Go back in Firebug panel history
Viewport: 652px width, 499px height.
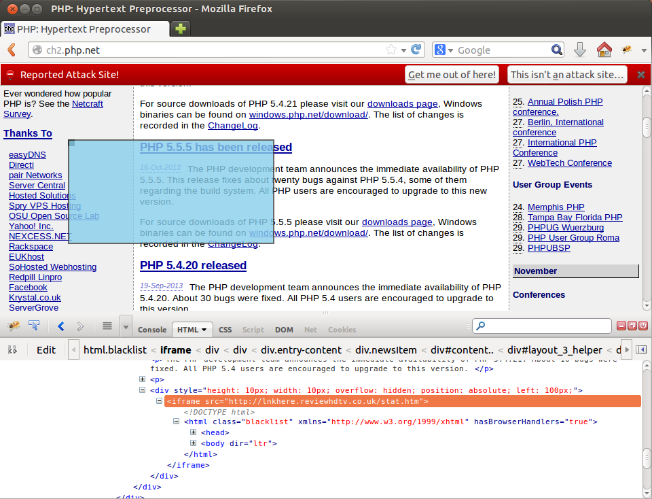pyautogui.click(x=61, y=326)
